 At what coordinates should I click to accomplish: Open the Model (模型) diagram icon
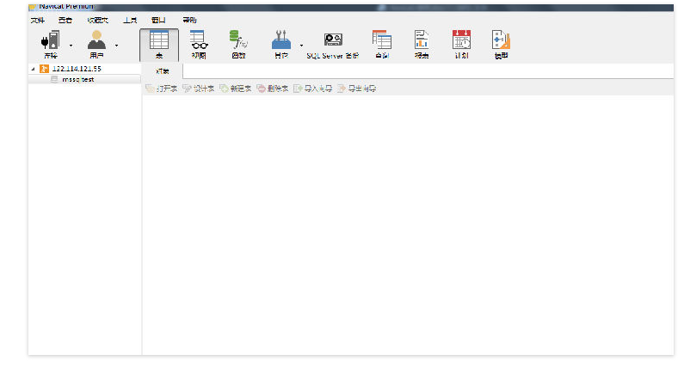501,40
